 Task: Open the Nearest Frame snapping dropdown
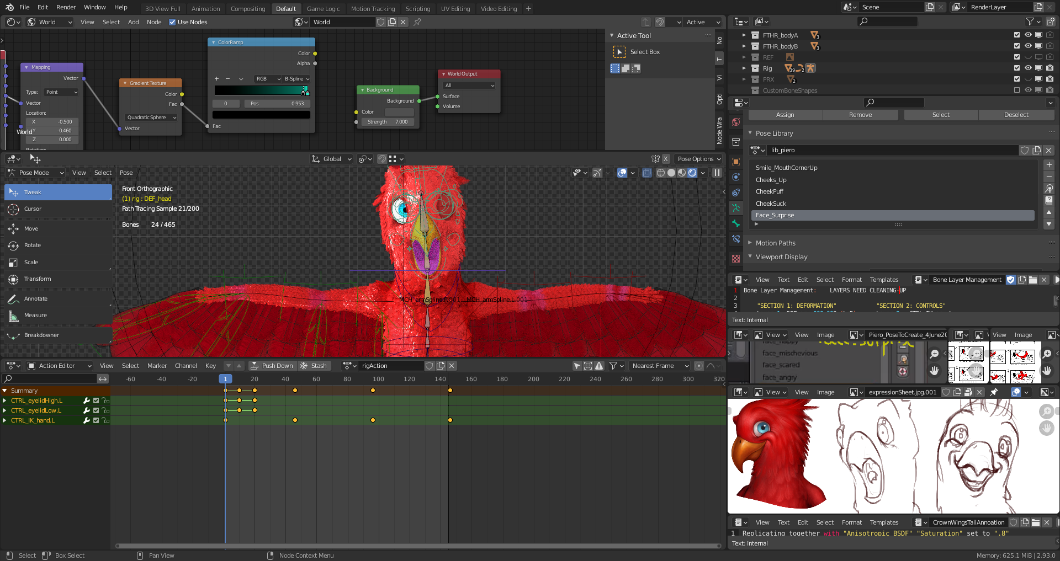point(659,365)
